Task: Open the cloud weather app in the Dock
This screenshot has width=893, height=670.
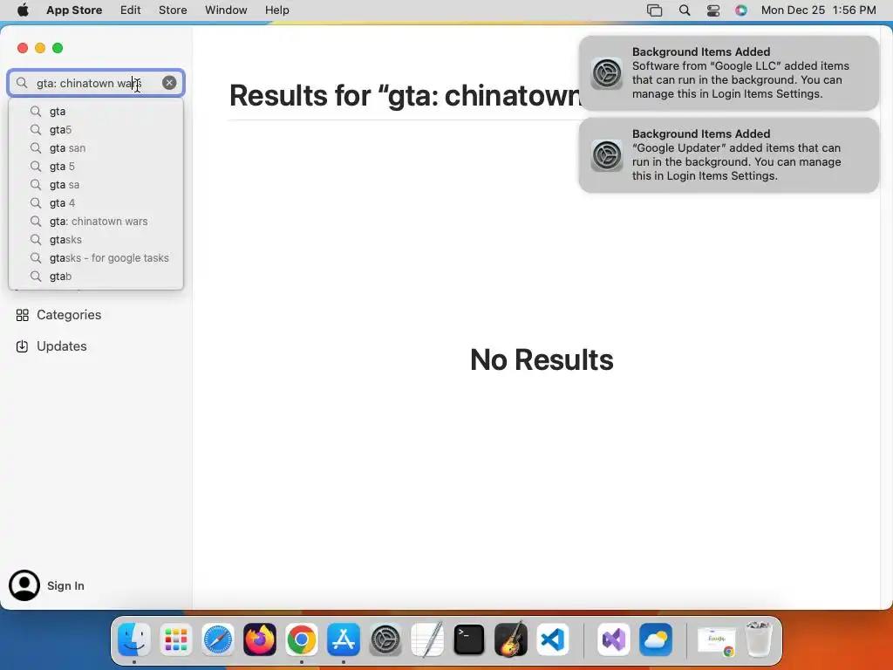Action: click(656, 639)
